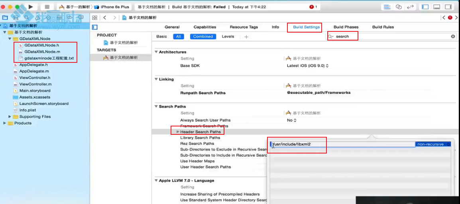The image size is (460, 204).
Task: Select Combined settings view
Action: coord(203,37)
